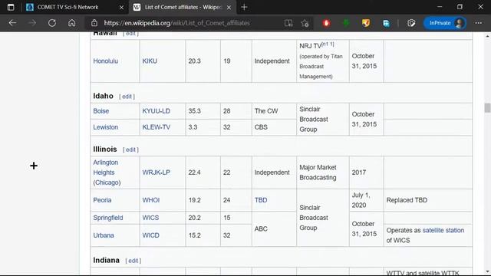Viewport: 491px width, 276px height.
Task: Open the WICS station link
Action: (150, 218)
